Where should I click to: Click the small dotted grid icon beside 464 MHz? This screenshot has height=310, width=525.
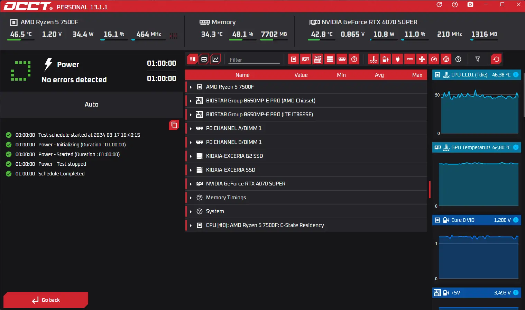pos(174,36)
